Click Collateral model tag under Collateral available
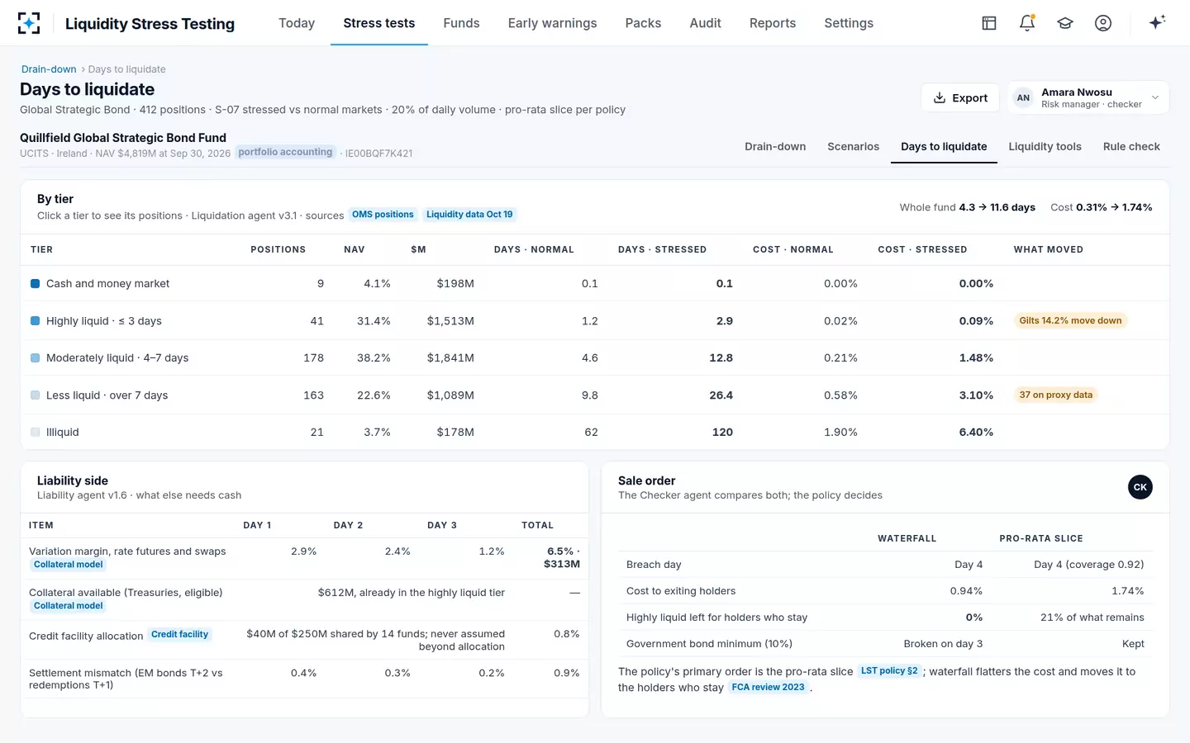 tap(69, 606)
